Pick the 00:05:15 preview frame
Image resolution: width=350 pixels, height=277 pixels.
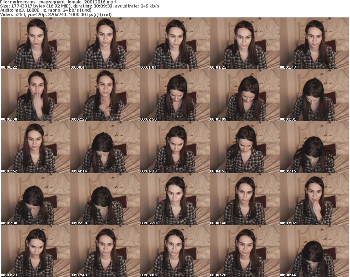pyautogui.click(x=314, y=147)
